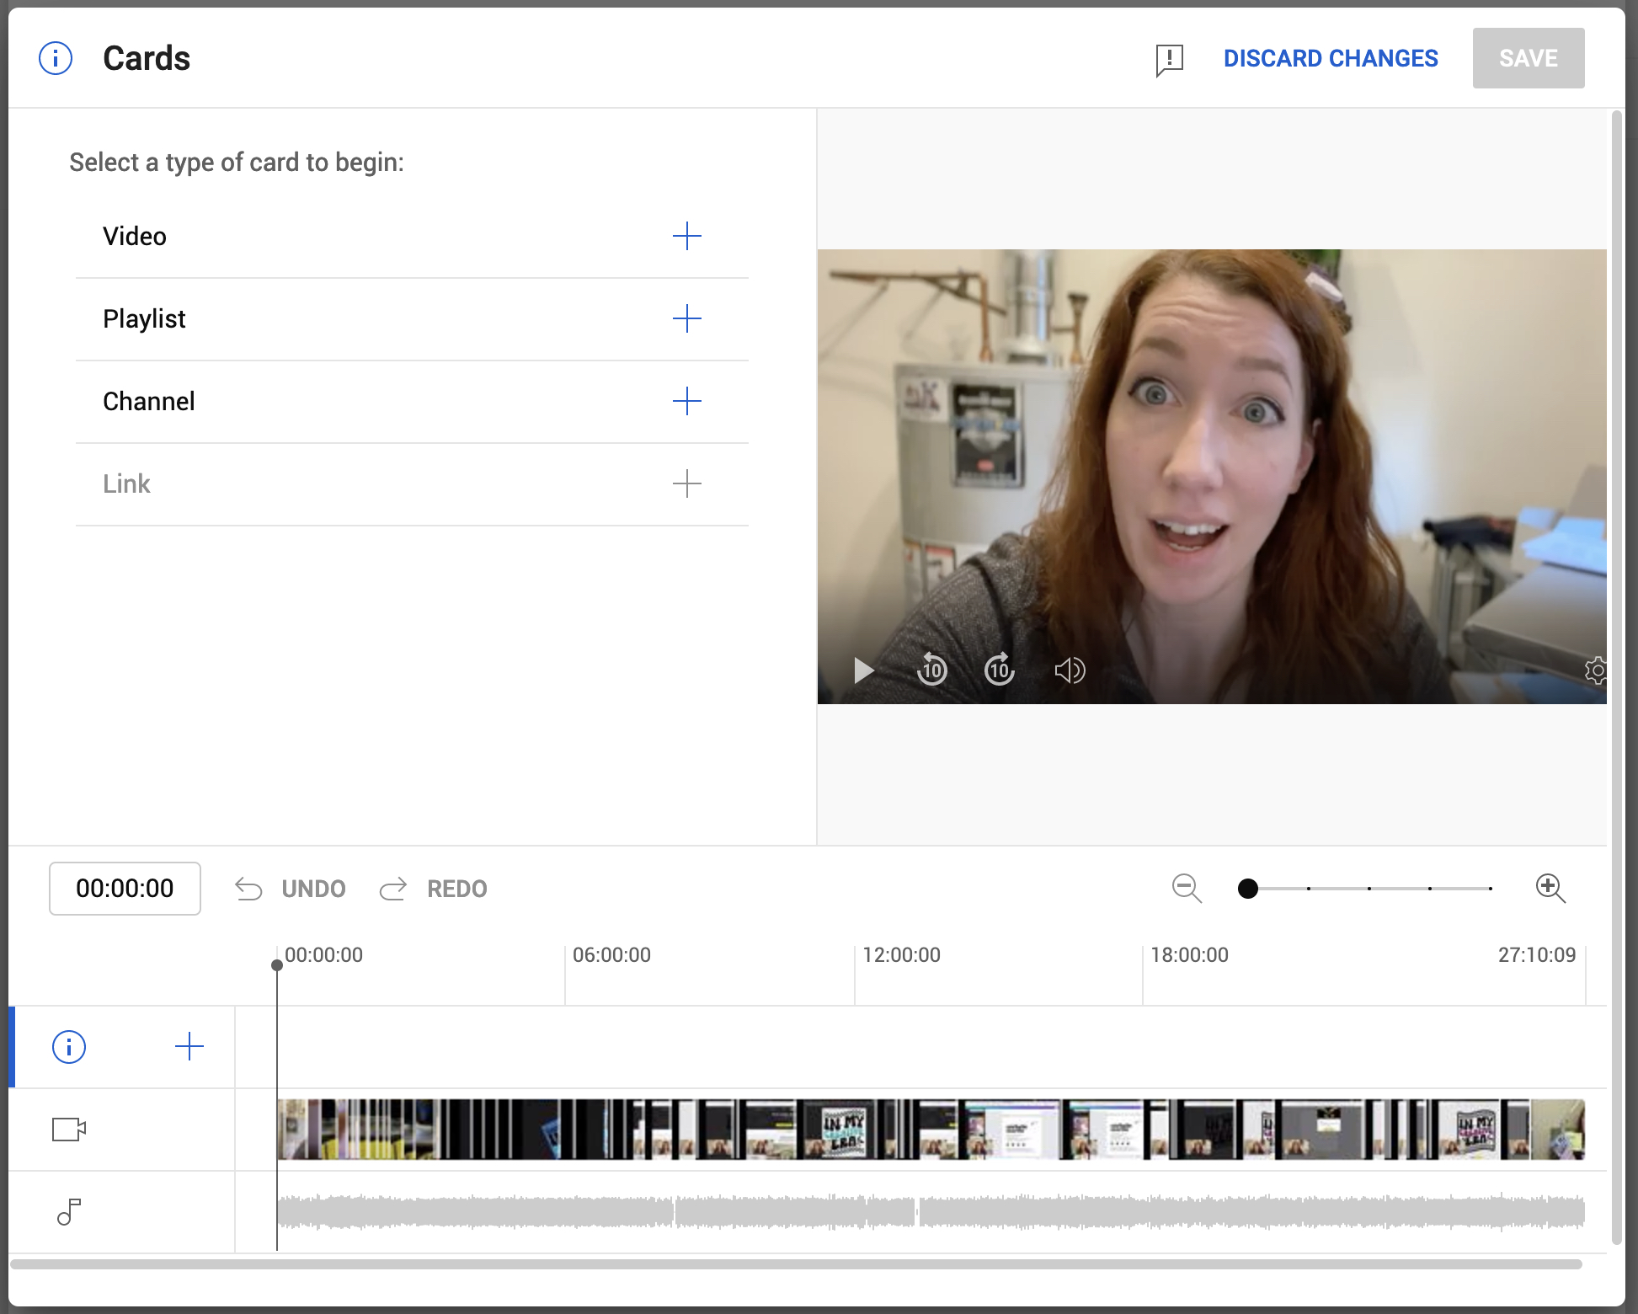Zoom out the timeline

[1187, 889]
